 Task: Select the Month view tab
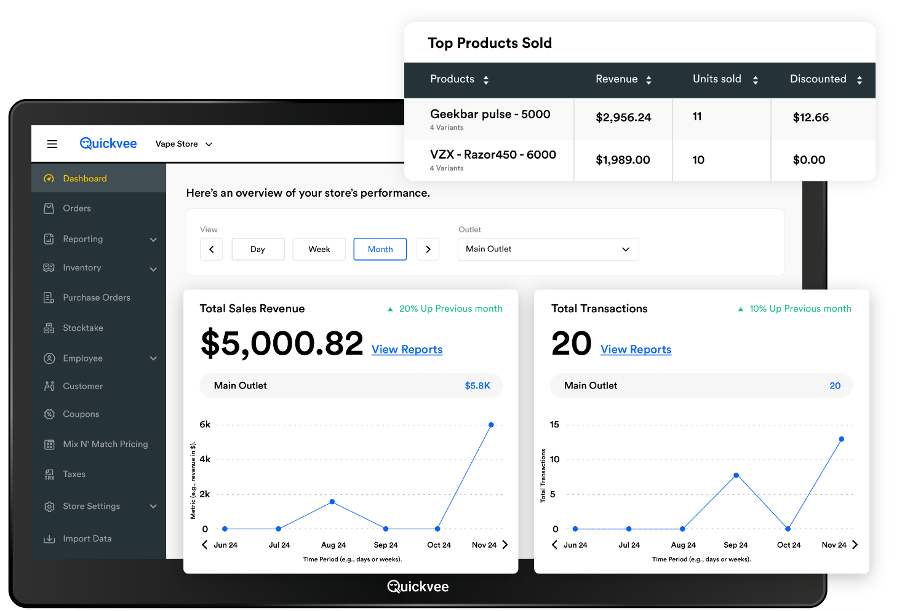380,249
